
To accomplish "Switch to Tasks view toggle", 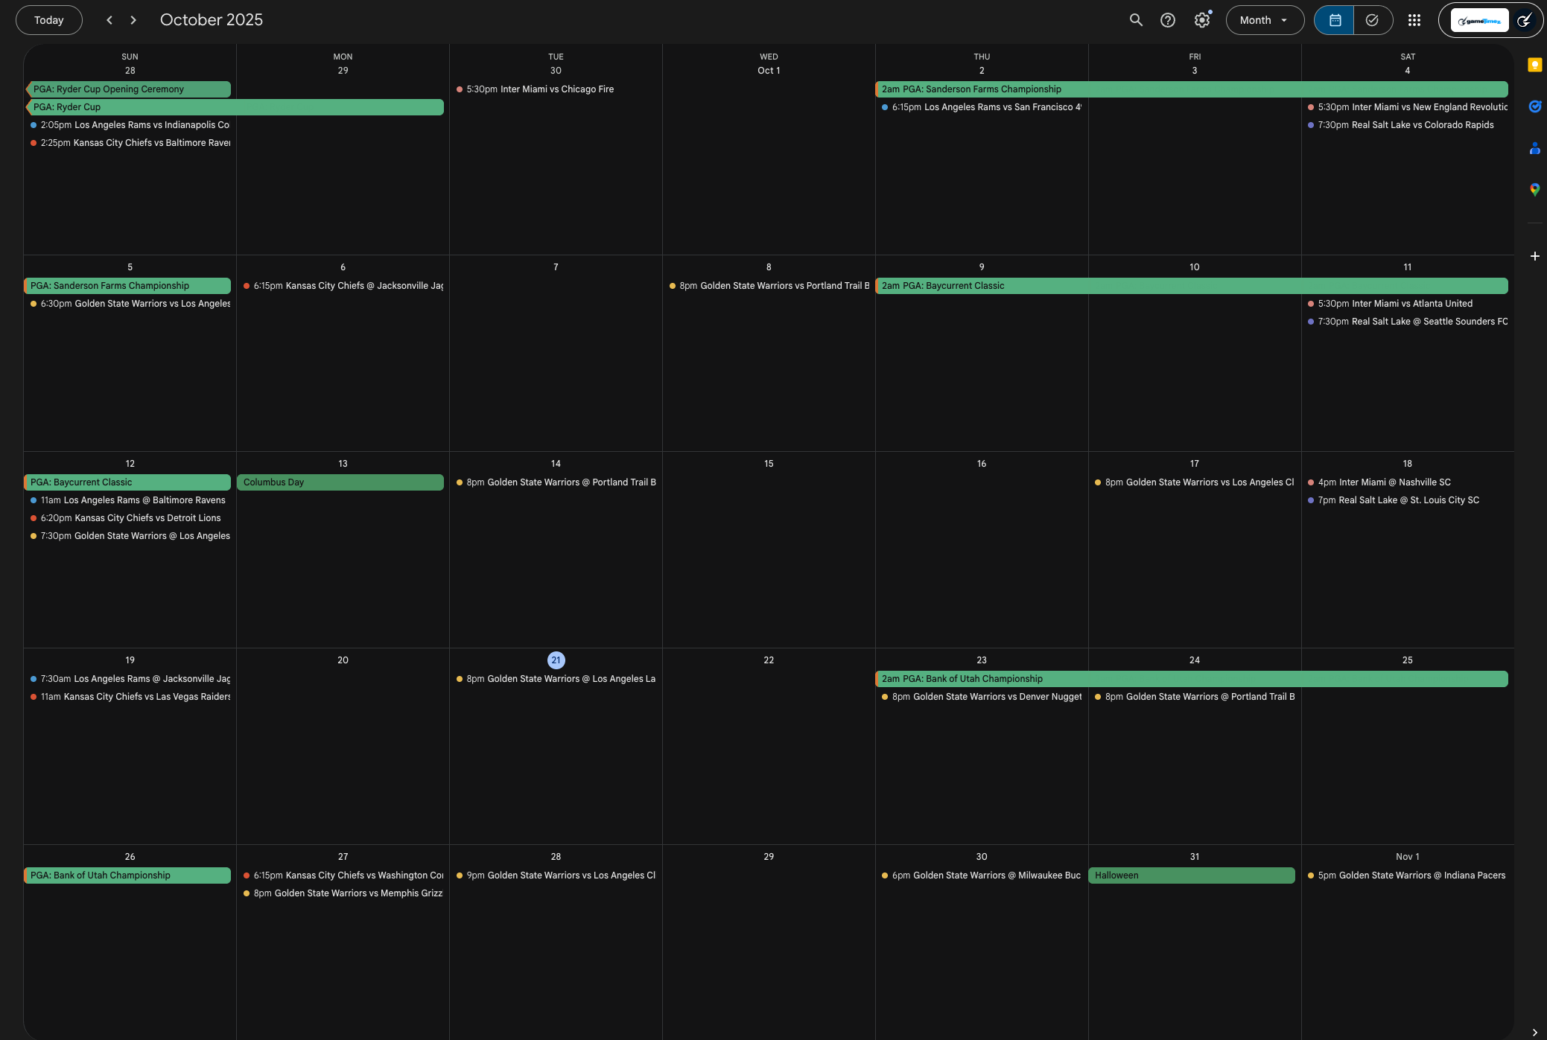I will (1372, 20).
